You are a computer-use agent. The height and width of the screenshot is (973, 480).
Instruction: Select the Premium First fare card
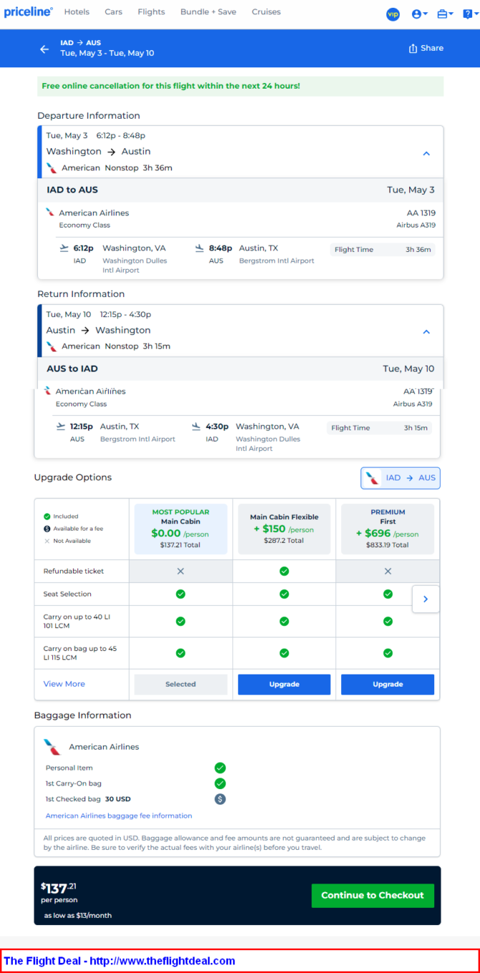[x=388, y=529]
